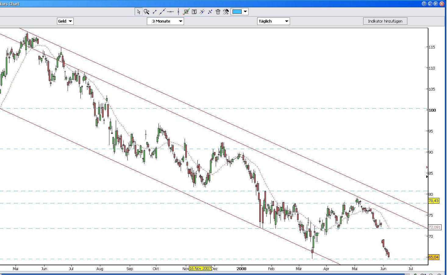Image resolution: width=447 pixels, height=275 pixels.
Task: Open the hammer and wrench settings
Action: tap(226, 12)
